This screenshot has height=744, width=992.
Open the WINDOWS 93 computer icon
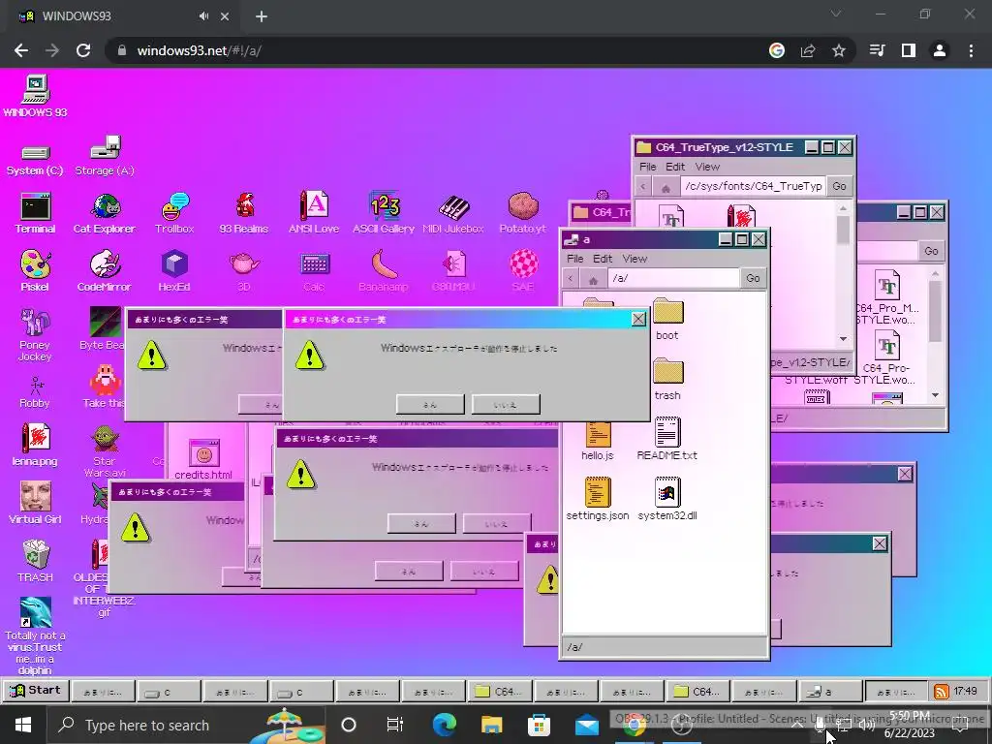click(36, 96)
